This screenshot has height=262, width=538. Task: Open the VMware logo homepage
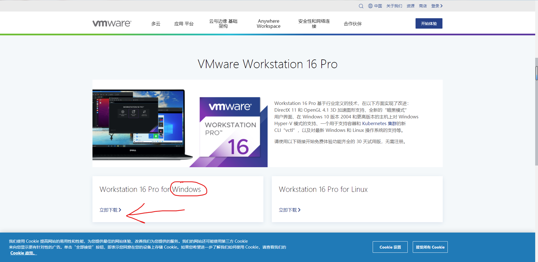point(112,24)
